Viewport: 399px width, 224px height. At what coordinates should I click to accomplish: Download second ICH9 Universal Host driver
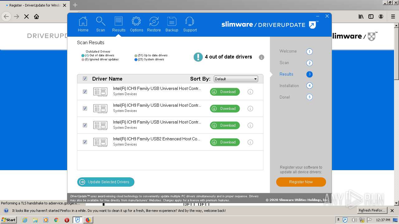coord(225,109)
